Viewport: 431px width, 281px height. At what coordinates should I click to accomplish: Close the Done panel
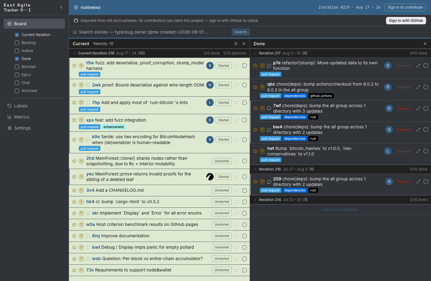(x=425, y=44)
